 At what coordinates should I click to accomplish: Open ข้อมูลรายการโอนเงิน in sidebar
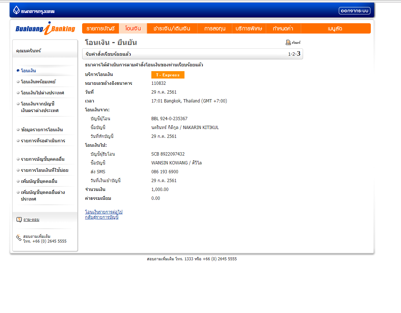(42, 130)
